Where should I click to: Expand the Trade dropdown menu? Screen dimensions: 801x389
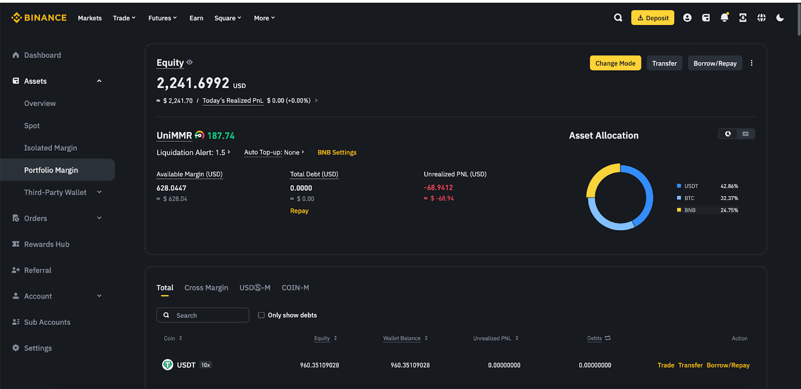click(124, 18)
